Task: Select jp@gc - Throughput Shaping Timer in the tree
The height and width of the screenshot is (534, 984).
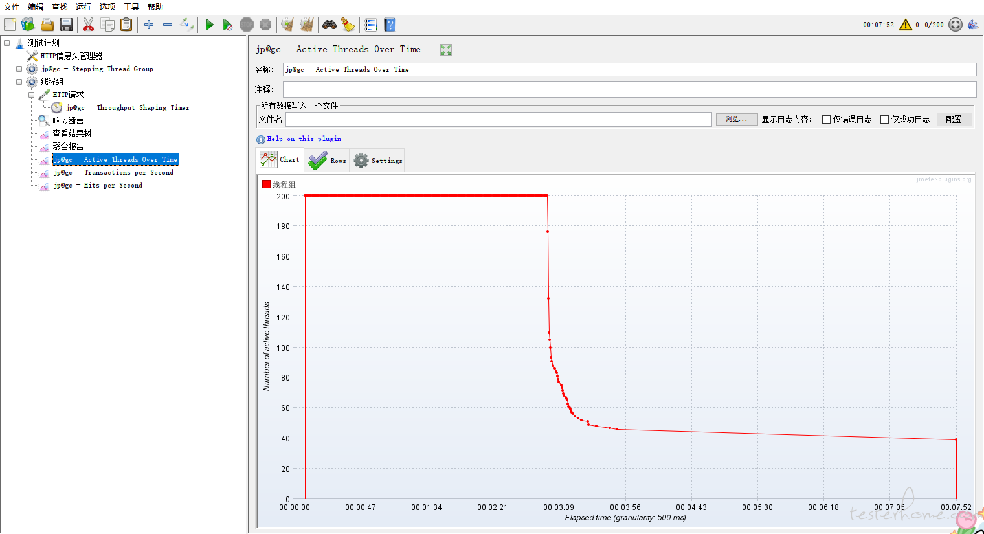Action: (x=128, y=107)
